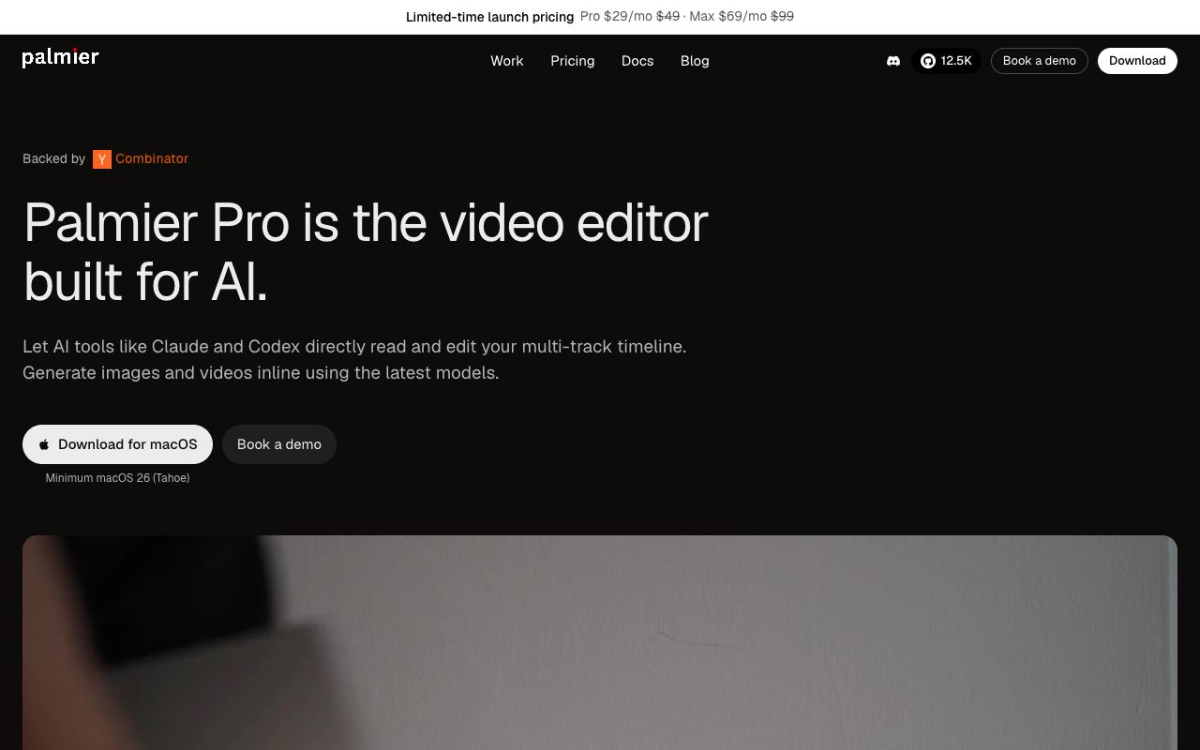Viewport: 1200px width, 750px height.
Task: Follow the Combinator link text
Action: 152,158
